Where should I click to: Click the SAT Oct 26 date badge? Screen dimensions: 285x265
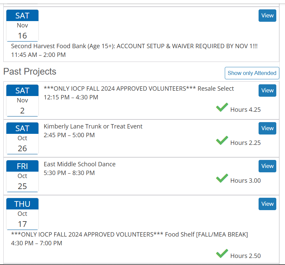[22, 138]
